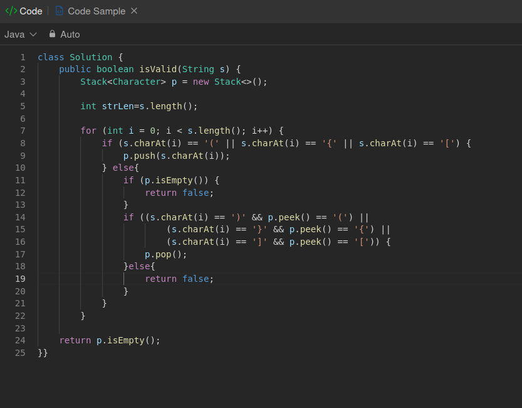The image size is (522, 408).
Task: Click 'p.pop();' on line 17
Action: tap(166, 254)
